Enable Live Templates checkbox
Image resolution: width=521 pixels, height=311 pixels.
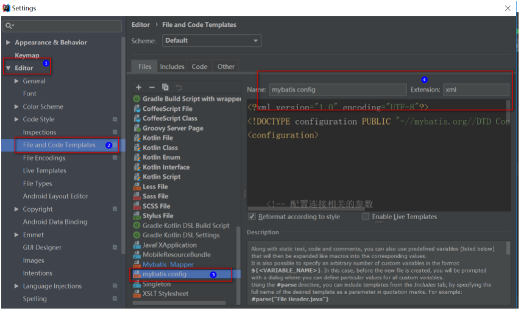coord(366,217)
